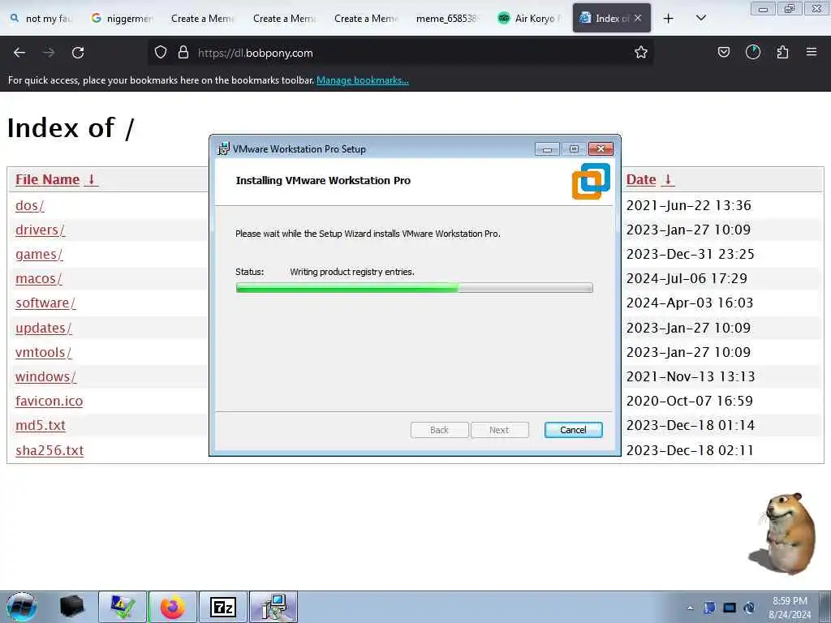Go back using the browser back arrow
The image size is (831, 623).
19,53
